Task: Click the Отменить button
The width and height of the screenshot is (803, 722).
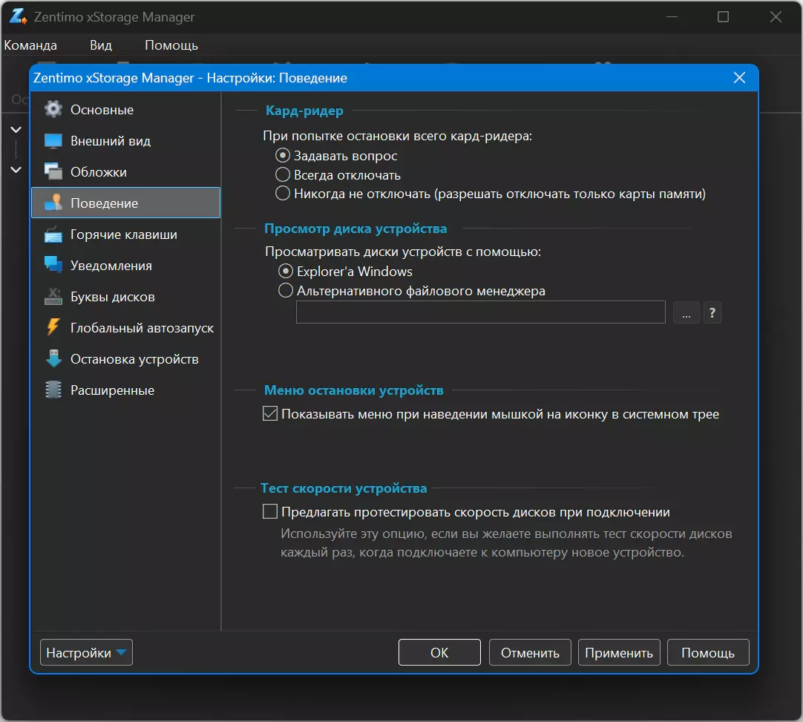Action: coord(530,652)
